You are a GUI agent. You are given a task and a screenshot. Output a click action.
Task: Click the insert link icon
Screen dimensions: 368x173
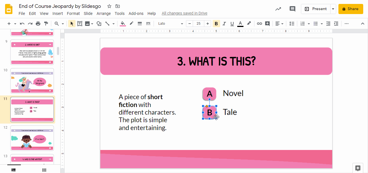point(259,24)
